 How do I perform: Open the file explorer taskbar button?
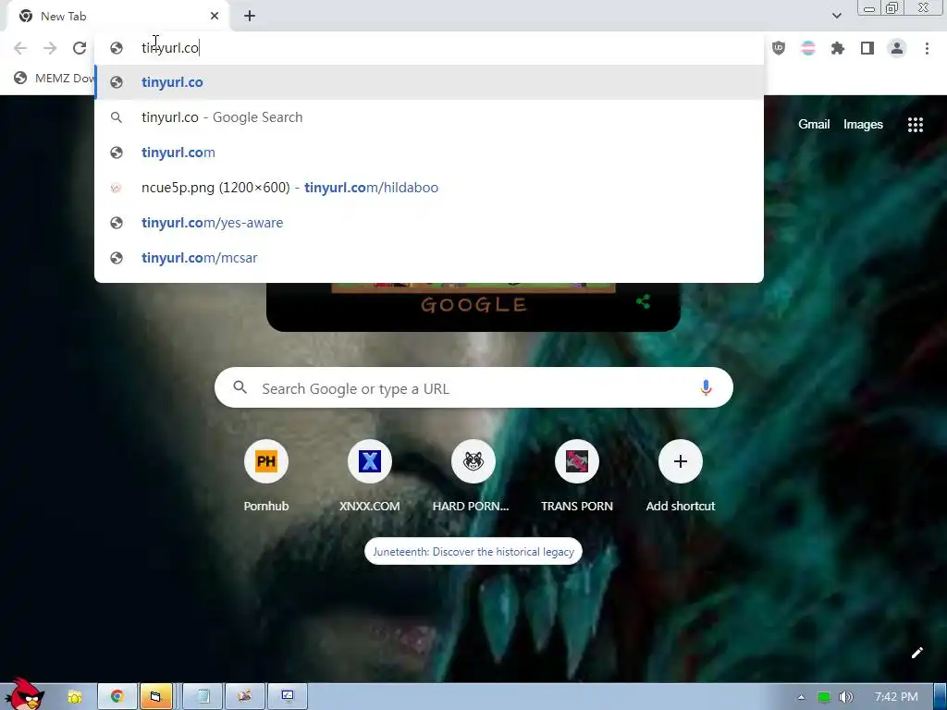[x=155, y=697]
